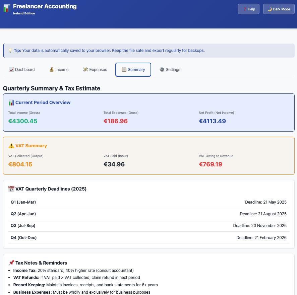Switch to the Dashboard tab
This screenshot has height=295, width=297.
pyautogui.click(x=22, y=70)
